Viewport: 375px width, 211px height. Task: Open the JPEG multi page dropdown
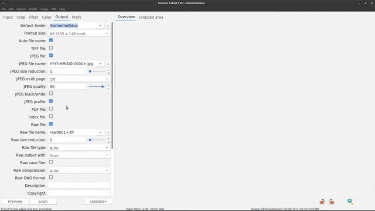pyautogui.click(x=79, y=79)
